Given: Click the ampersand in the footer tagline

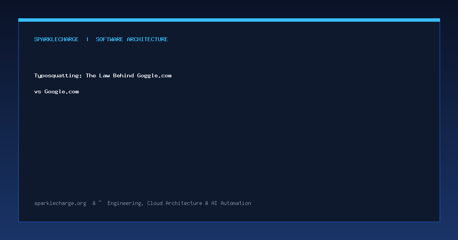Looking at the screenshot, I should pyautogui.click(x=206, y=203).
